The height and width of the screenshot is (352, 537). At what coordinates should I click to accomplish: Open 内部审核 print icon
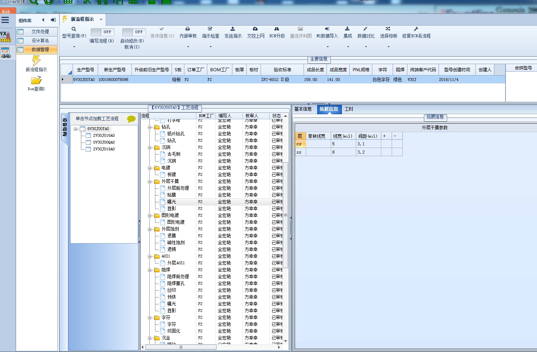188,29
